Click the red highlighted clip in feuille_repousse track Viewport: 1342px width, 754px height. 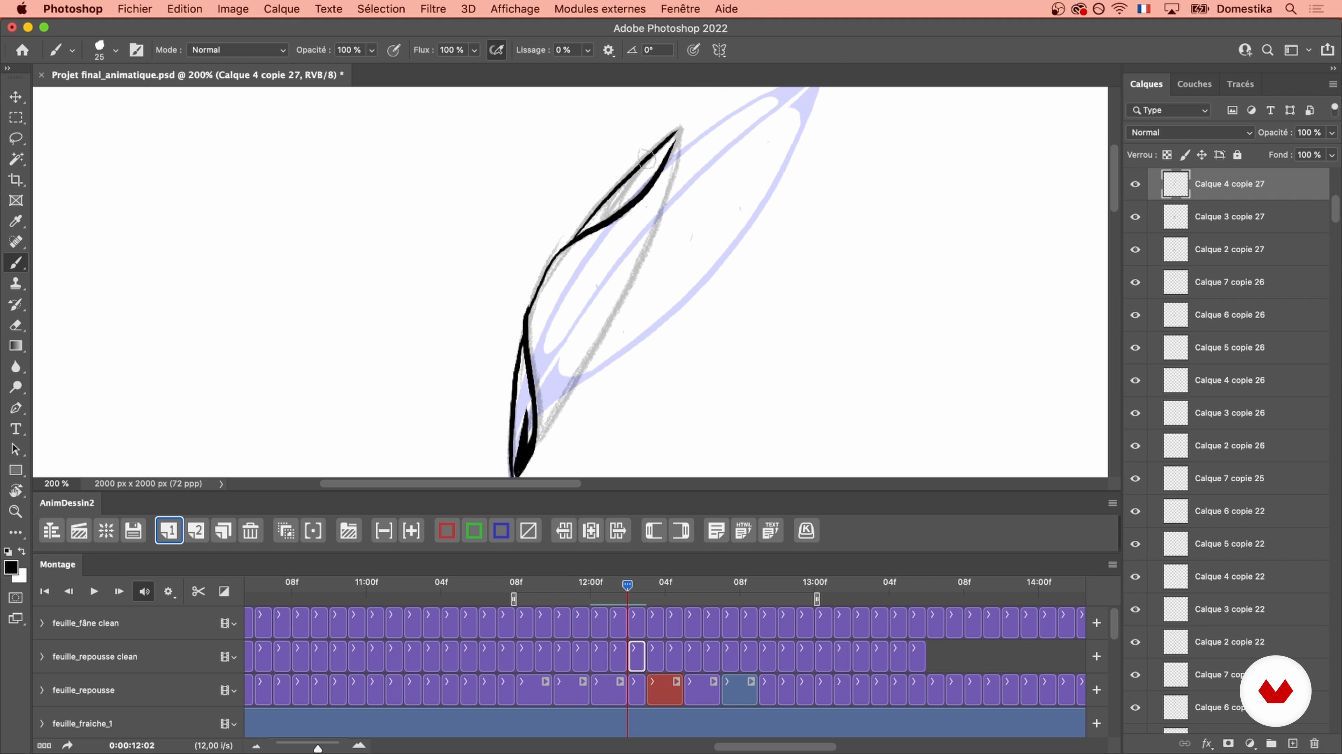pyautogui.click(x=664, y=692)
